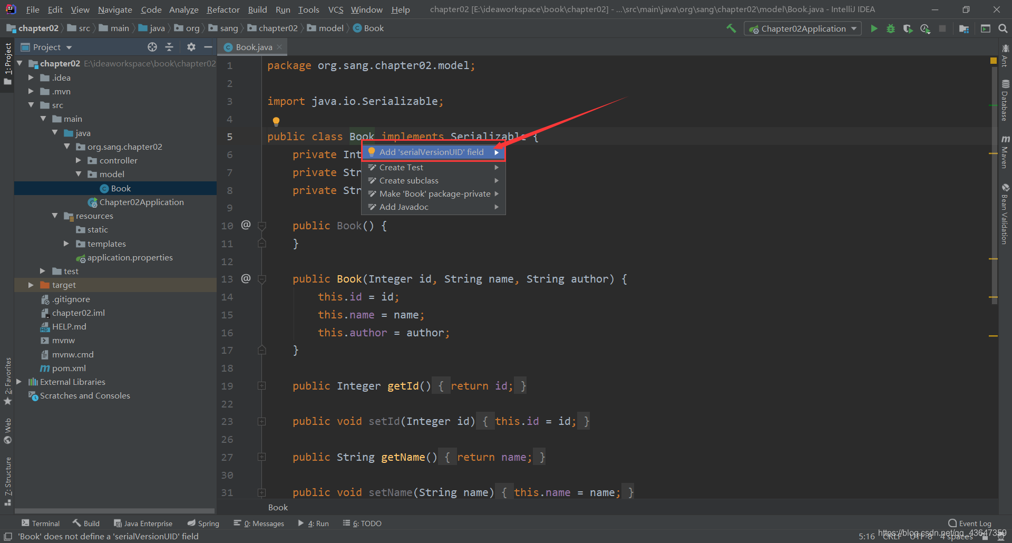Unfold the getId() method at line 19
Image resolution: width=1012 pixels, height=543 pixels.
(x=261, y=386)
